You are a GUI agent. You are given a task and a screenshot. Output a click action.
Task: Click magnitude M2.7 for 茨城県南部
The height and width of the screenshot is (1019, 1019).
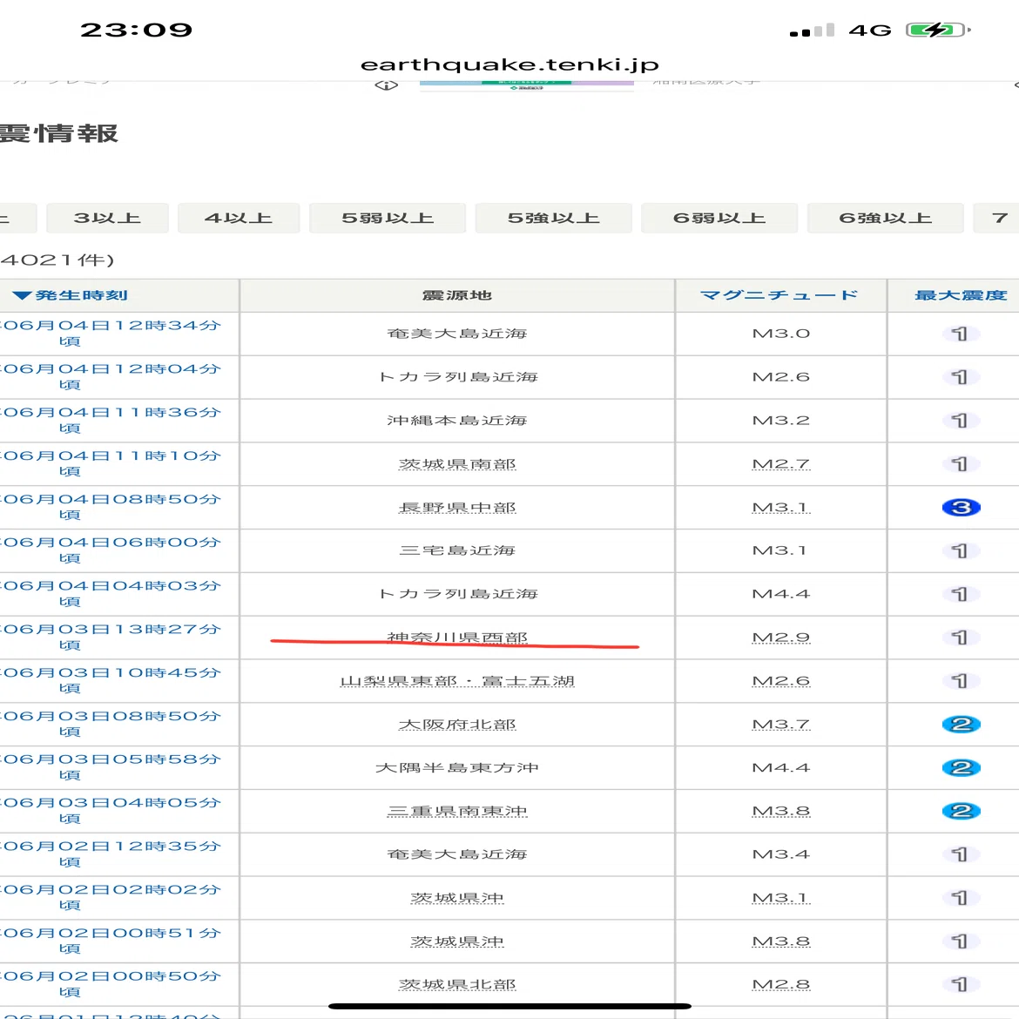(x=780, y=464)
